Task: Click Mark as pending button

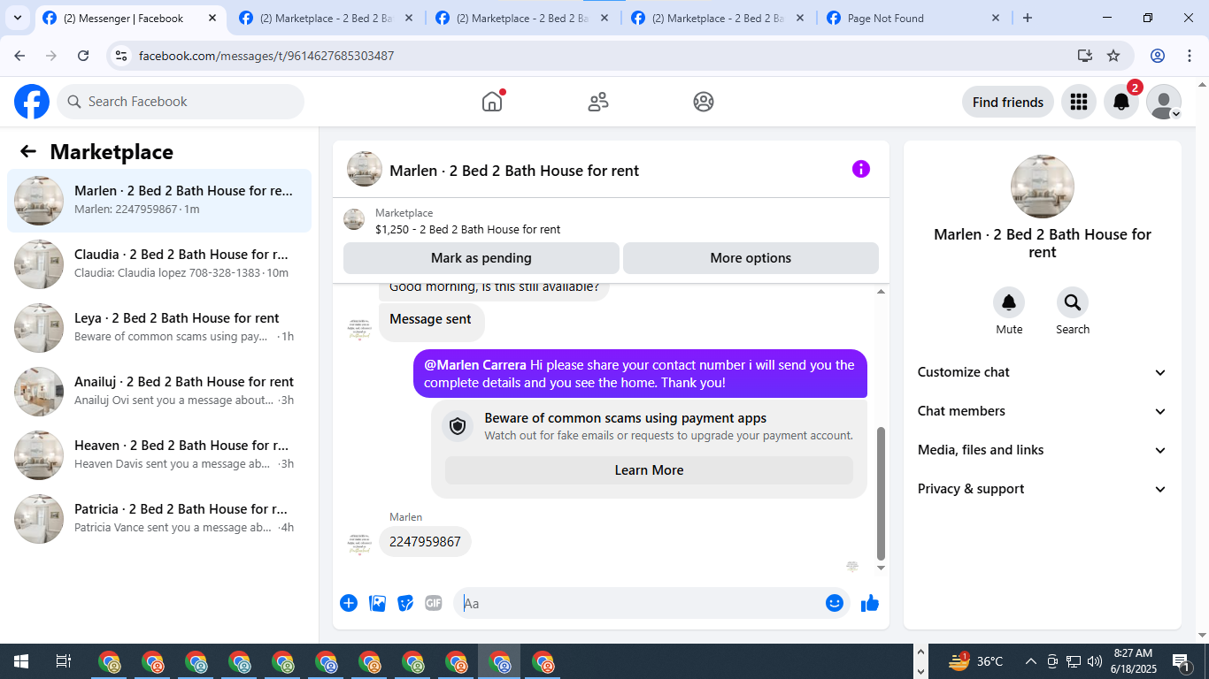Action: pyautogui.click(x=481, y=258)
